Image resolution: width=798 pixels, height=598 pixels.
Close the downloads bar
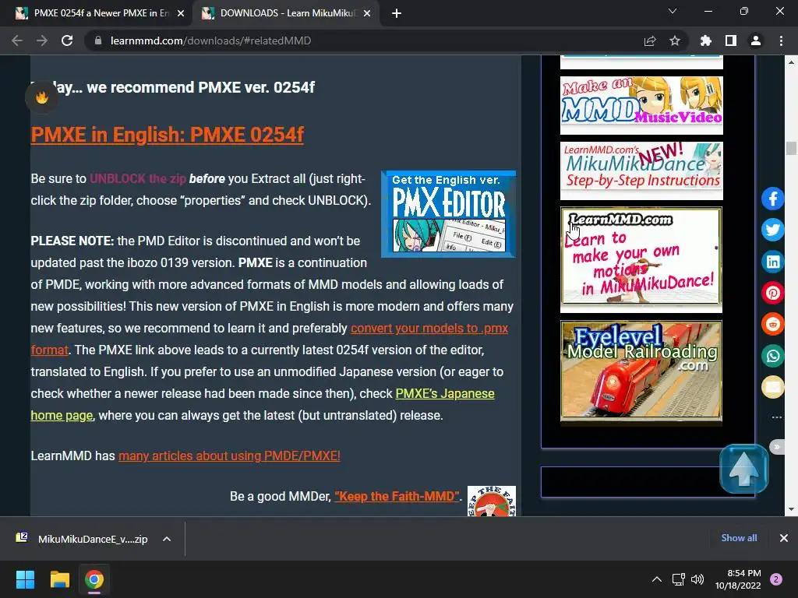(784, 538)
